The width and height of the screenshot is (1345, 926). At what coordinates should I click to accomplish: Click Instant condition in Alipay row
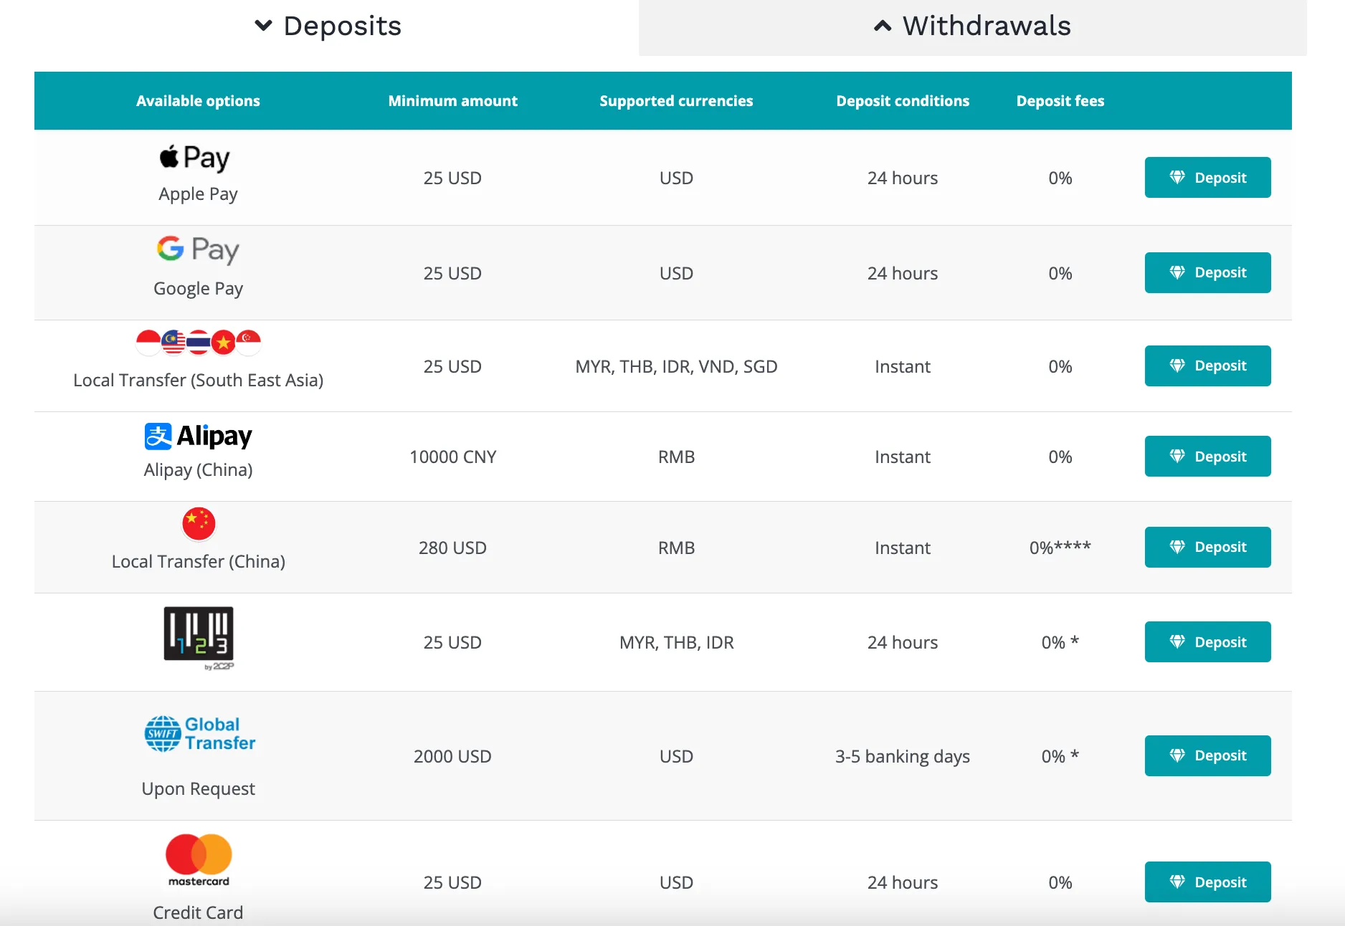(x=903, y=457)
